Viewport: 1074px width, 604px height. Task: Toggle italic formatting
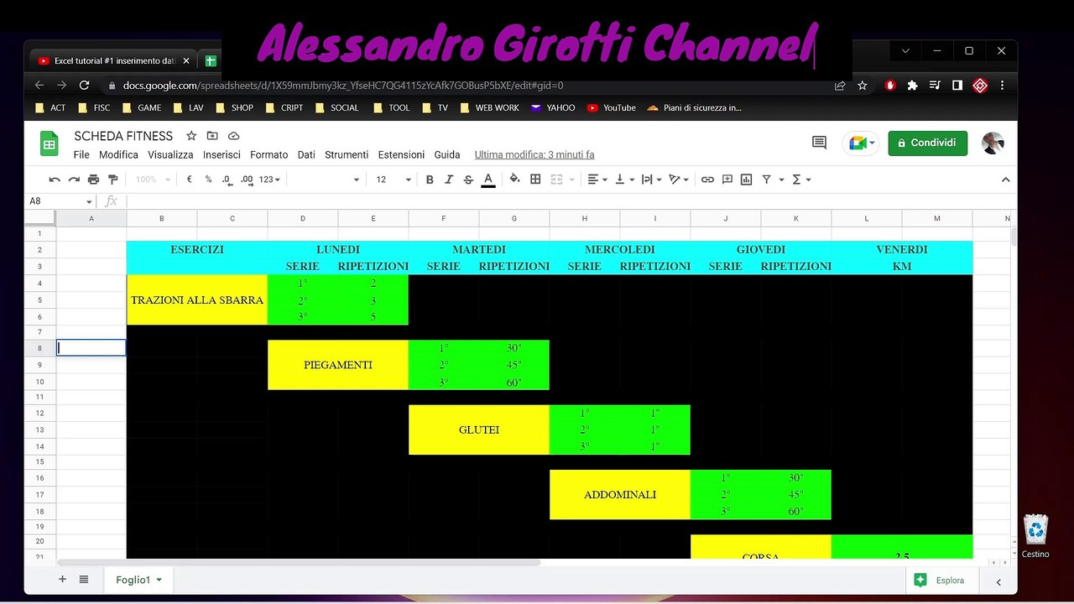449,180
